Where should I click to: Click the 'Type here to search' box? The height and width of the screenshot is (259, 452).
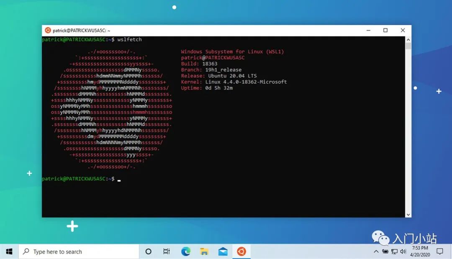(x=79, y=251)
